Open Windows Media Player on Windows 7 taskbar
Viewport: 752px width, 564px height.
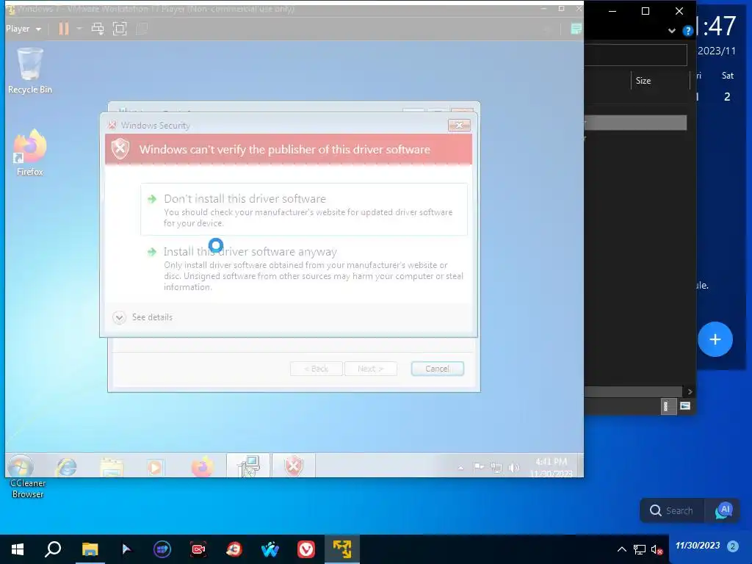coord(155,466)
